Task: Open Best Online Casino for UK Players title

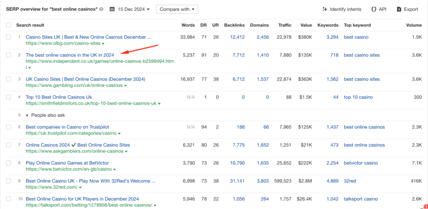Action: click(x=82, y=199)
